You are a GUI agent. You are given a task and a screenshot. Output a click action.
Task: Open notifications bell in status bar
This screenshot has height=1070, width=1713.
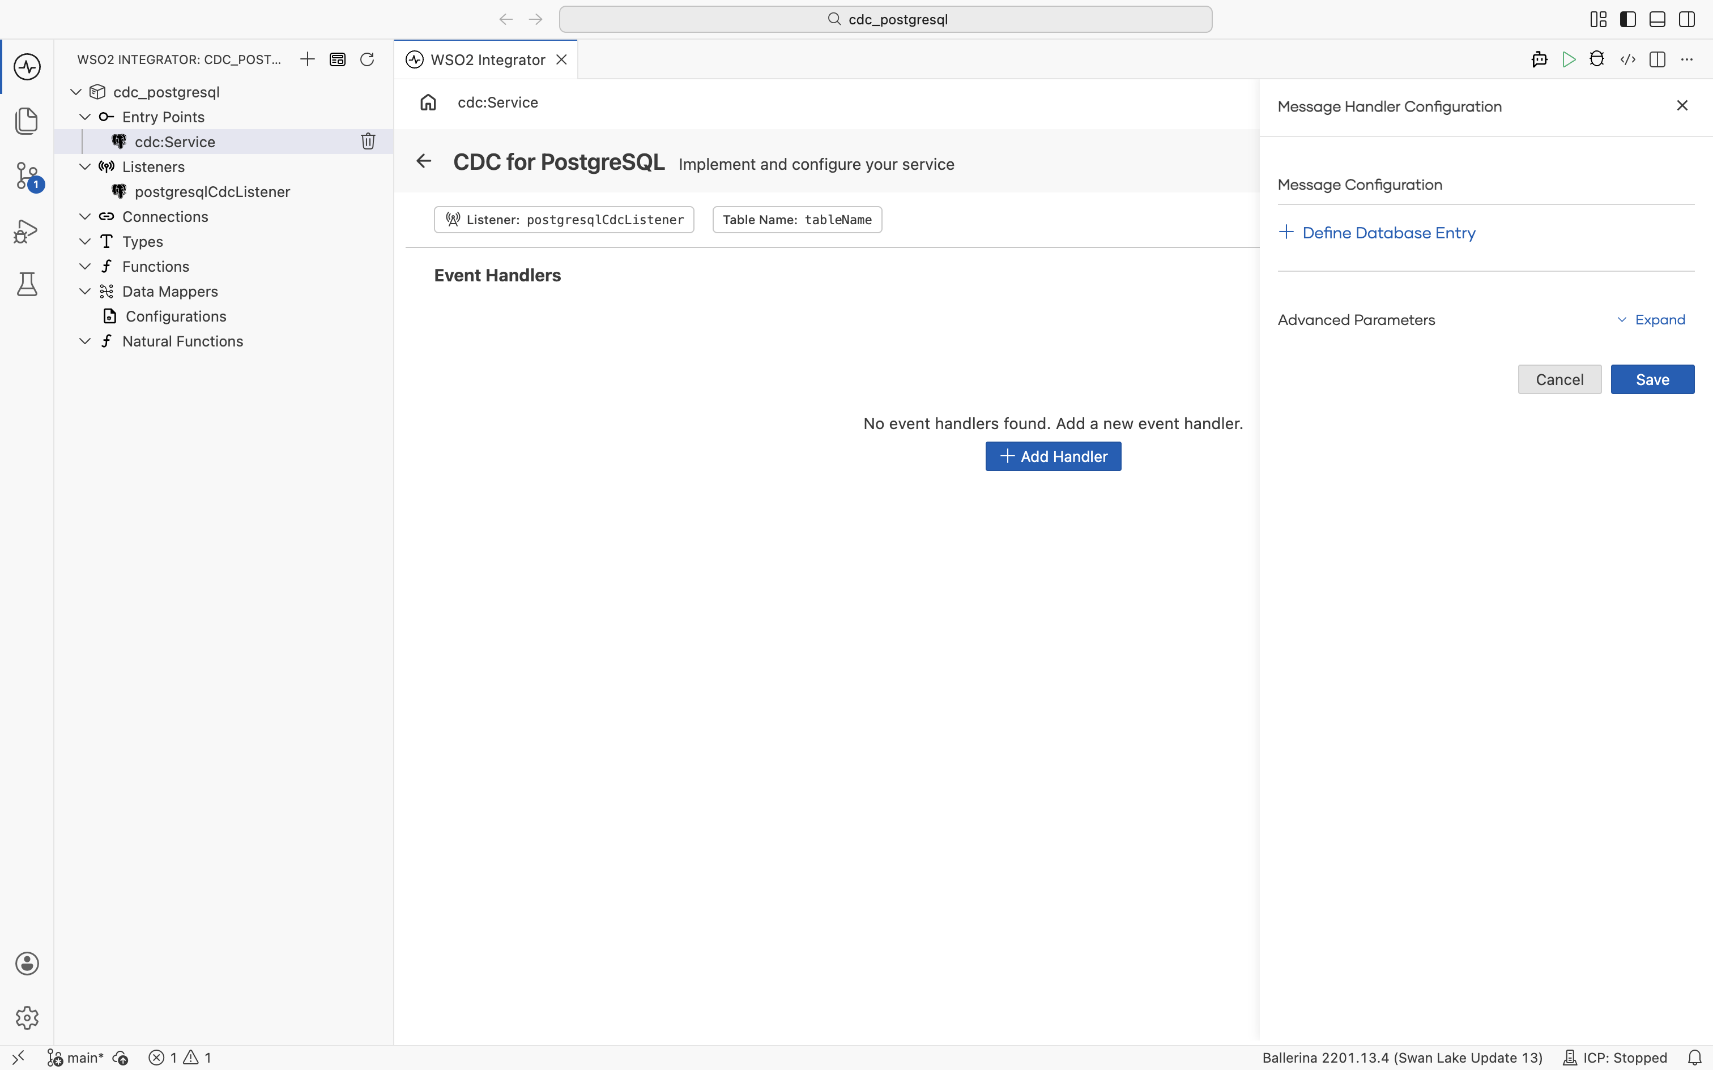1695,1058
